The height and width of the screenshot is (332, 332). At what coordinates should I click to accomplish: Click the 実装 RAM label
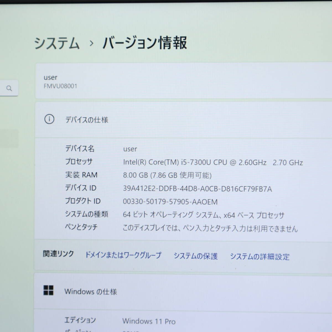click(x=81, y=175)
